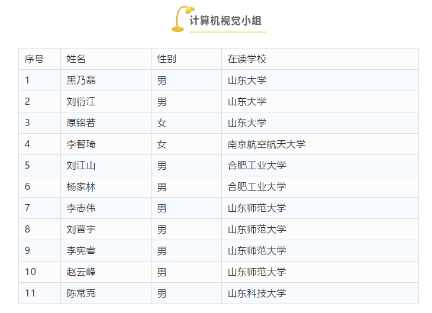Click gender 女 in 原铭若's row
The height and width of the screenshot is (313, 432).
coord(162,123)
